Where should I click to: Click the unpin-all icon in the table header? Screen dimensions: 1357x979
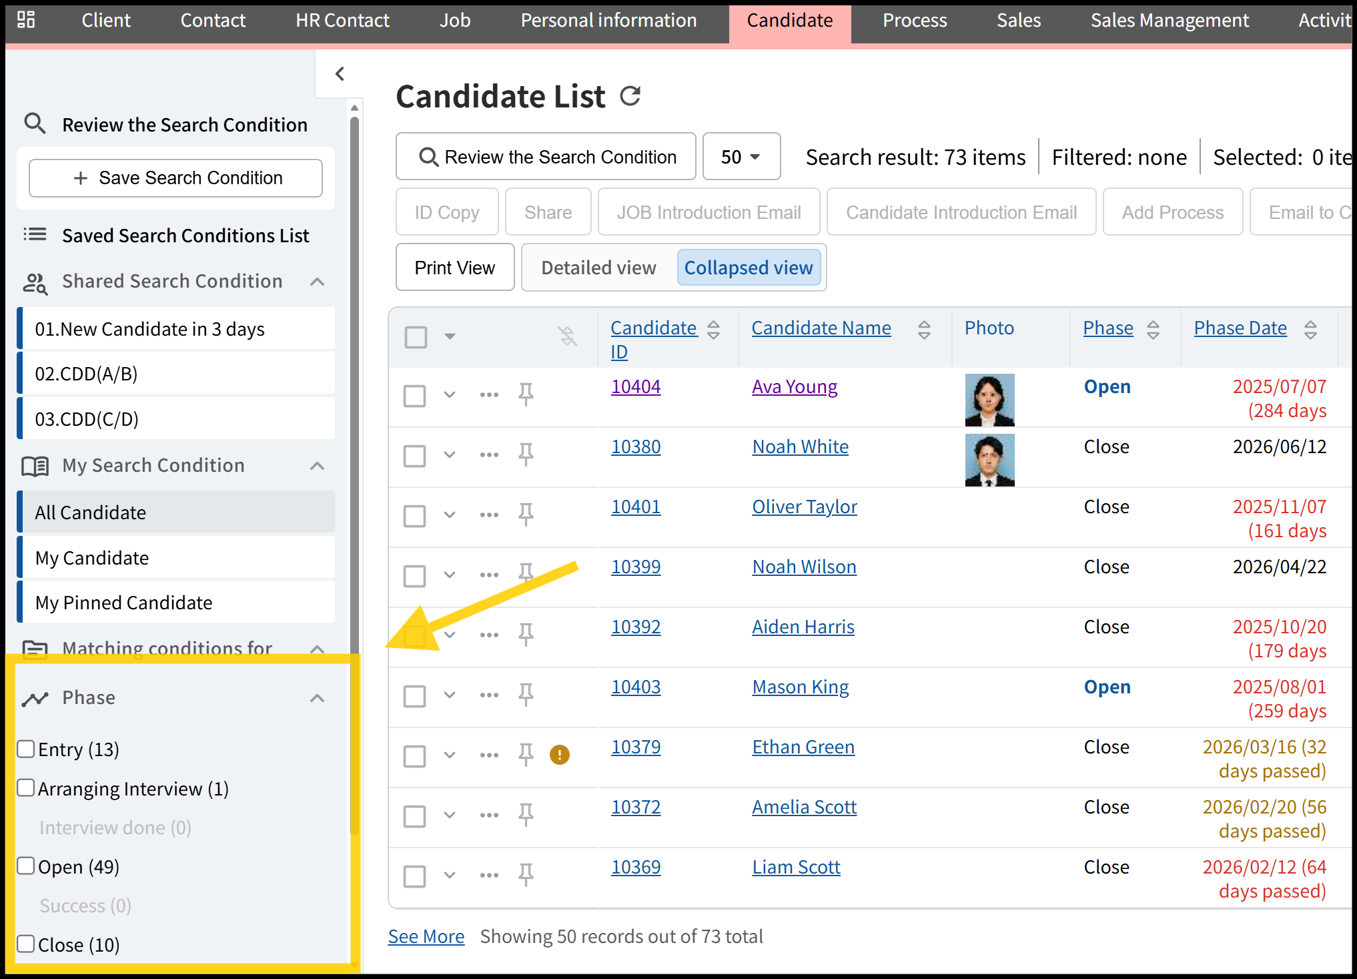[x=567, y=336]
